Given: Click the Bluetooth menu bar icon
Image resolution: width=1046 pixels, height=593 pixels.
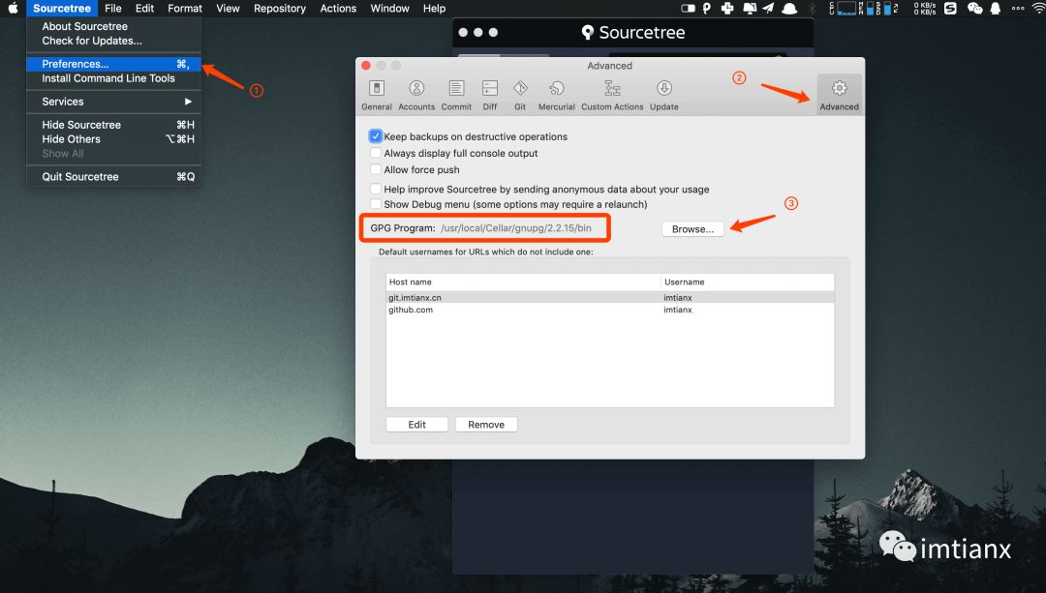Looking at the screenshot, I should 812,8.
